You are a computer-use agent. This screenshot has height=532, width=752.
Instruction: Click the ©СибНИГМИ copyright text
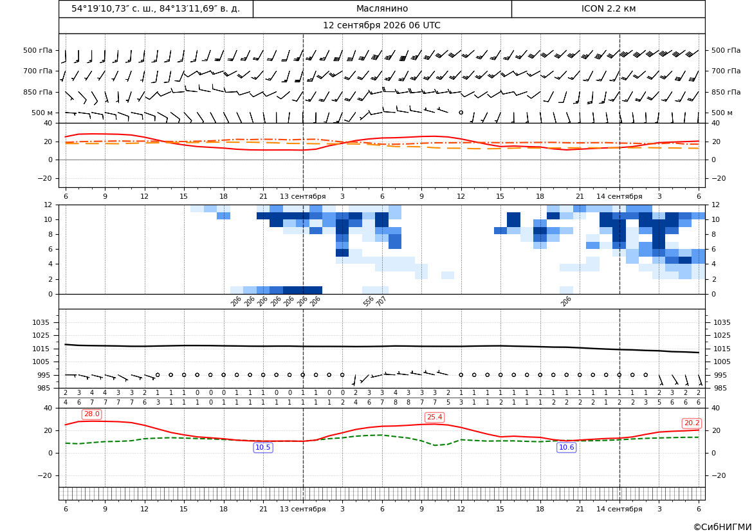coord(722,527)
